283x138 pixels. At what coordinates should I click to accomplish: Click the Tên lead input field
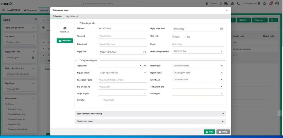122,36
